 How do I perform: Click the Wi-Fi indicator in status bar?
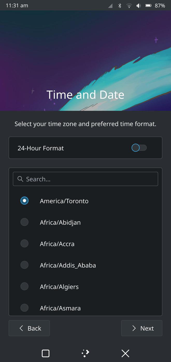point(129,5)
